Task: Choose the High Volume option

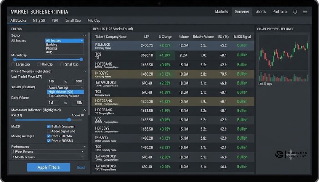Action: [65, 92]
